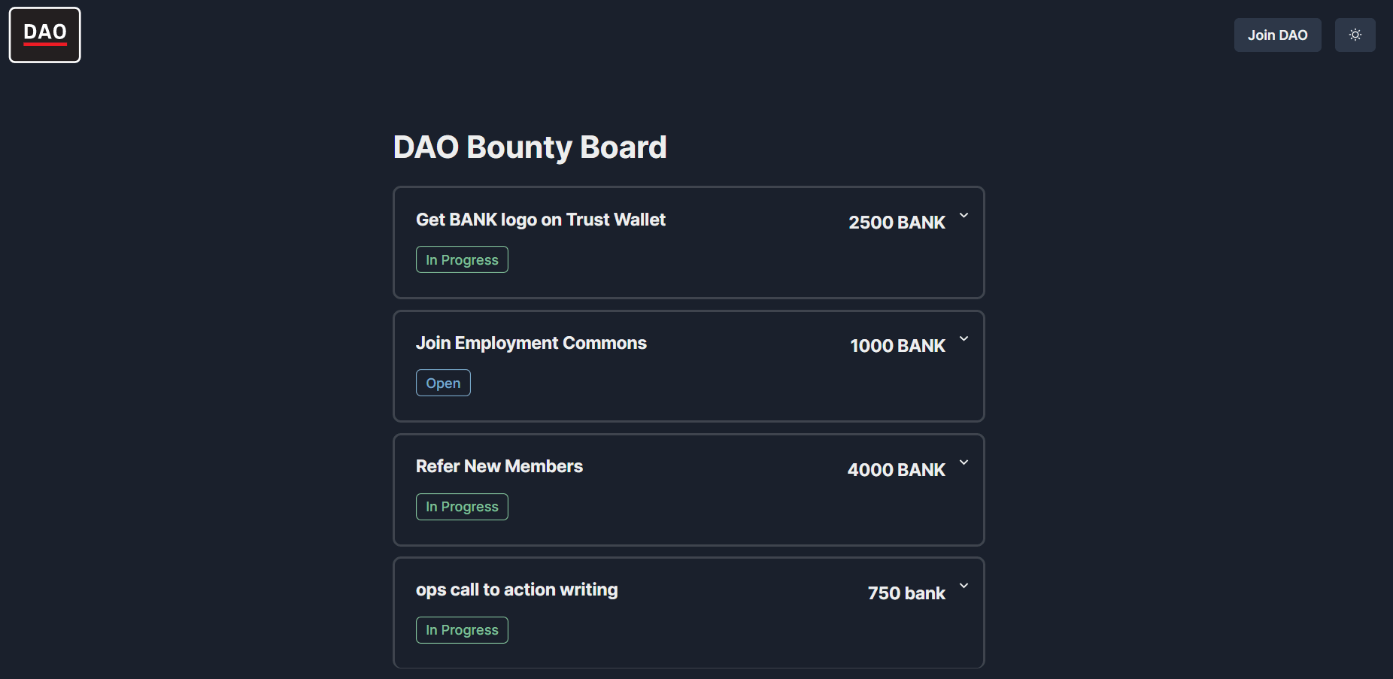This screenshot has height=679, width=1393.
Task: Expand the ops call to action writing chevron
Action: (964, 586)
